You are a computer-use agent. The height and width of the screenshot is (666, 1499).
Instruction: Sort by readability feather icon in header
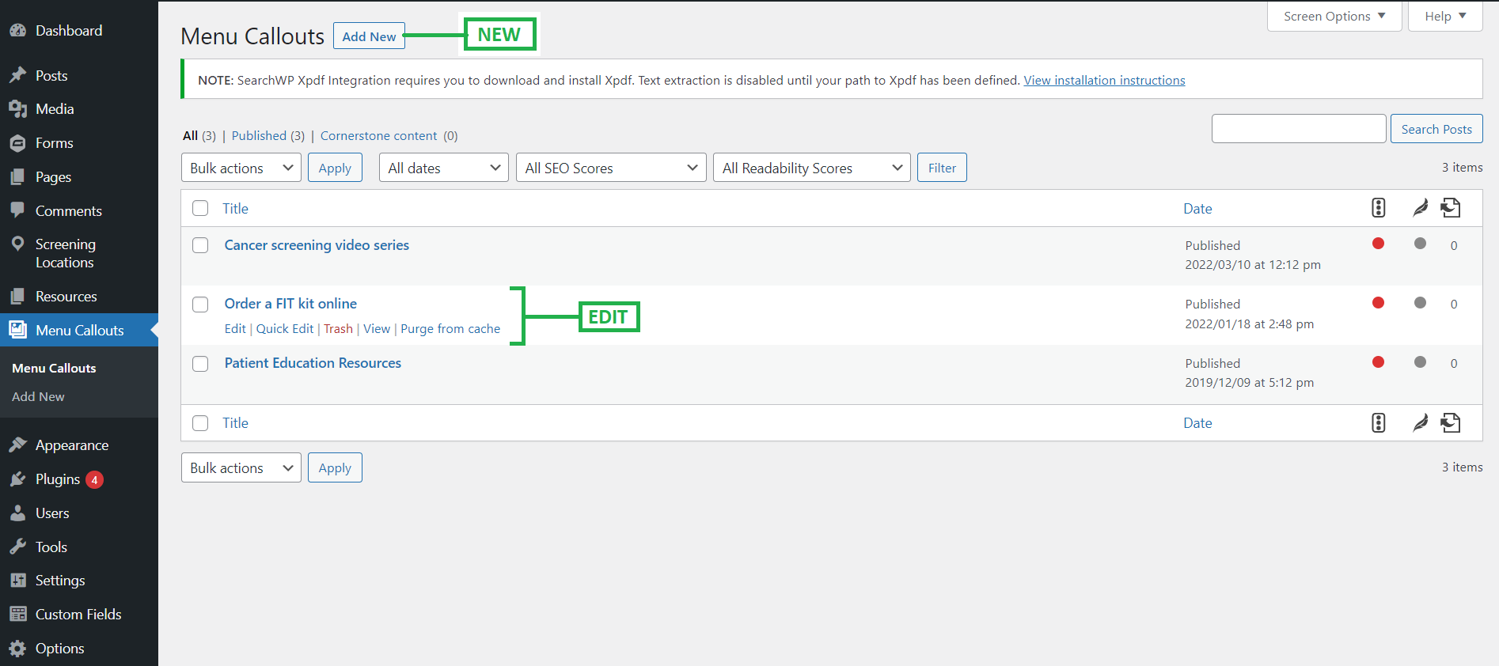pos(1420,208)
